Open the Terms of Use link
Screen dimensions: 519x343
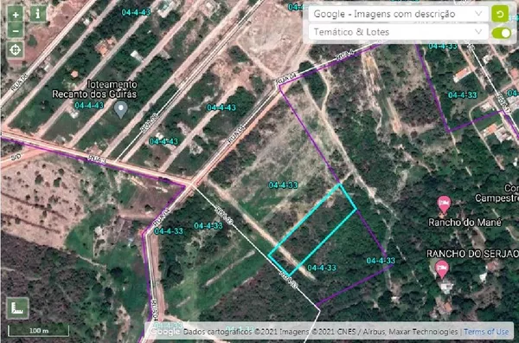coord(486,332)
